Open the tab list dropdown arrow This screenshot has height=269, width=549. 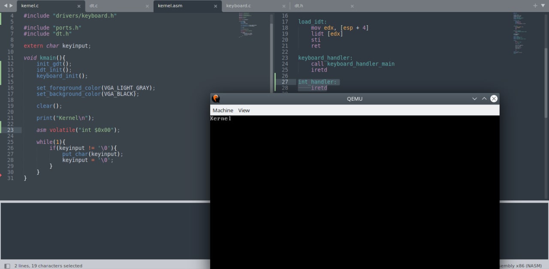(x=543, y=6)
